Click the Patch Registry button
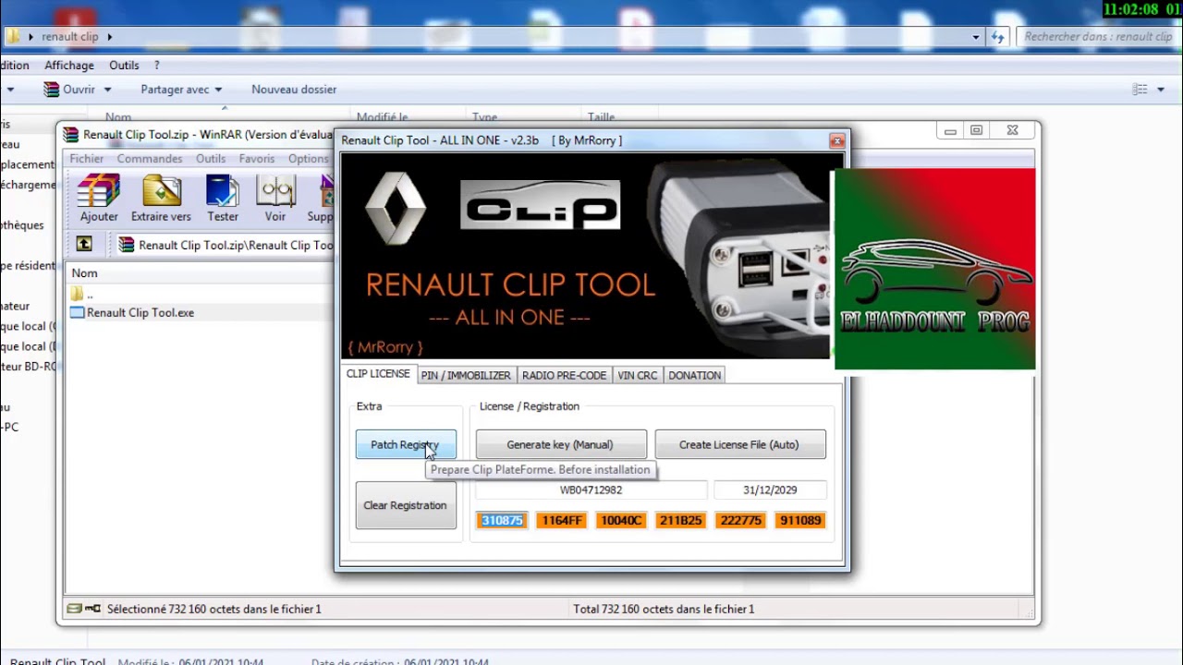1183x665 pixels. [406, 444]
